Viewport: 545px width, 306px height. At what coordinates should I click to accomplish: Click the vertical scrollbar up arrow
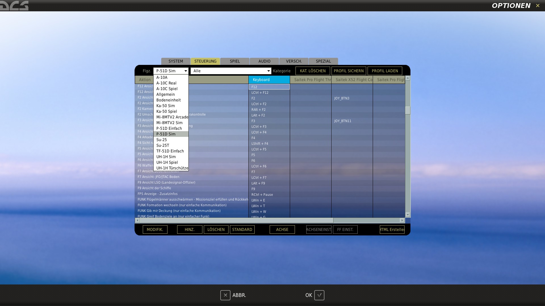click(408, 78)
